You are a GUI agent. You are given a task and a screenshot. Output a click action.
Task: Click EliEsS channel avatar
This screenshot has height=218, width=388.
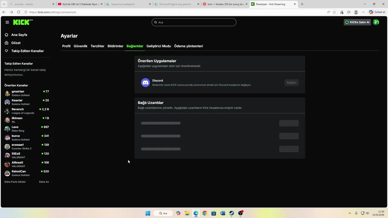[7, 155]
